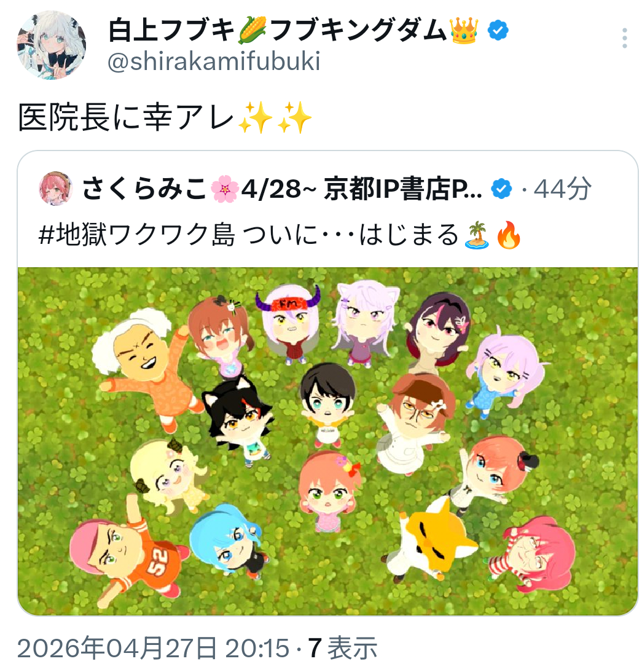This screenshot has width=642, height=672.
Task: Click the corn emoji in display name
Action: click(252, 31)
